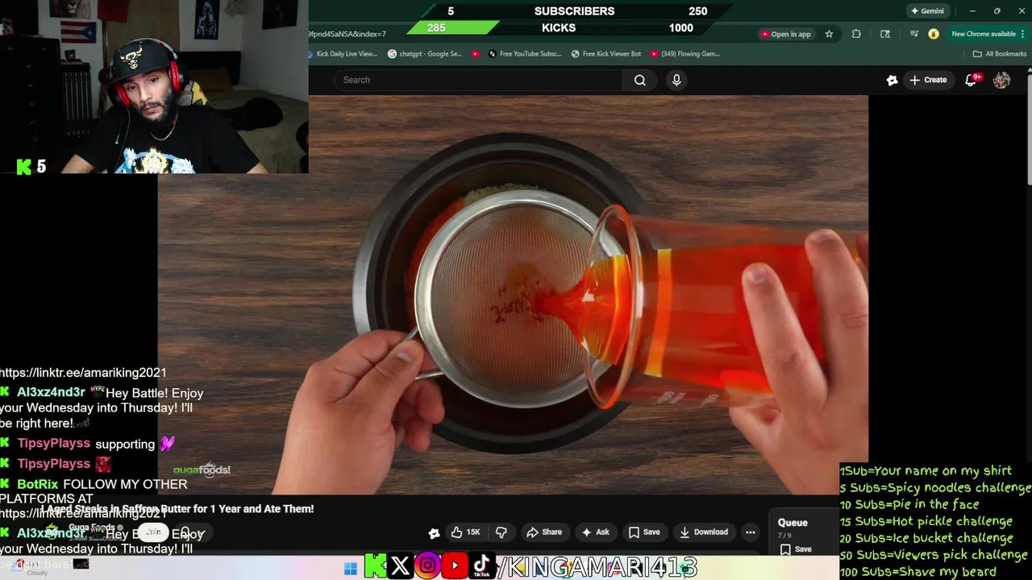Expand the All Bookmarks folder
The image size is (1032, 580).
coord(1000,54)
